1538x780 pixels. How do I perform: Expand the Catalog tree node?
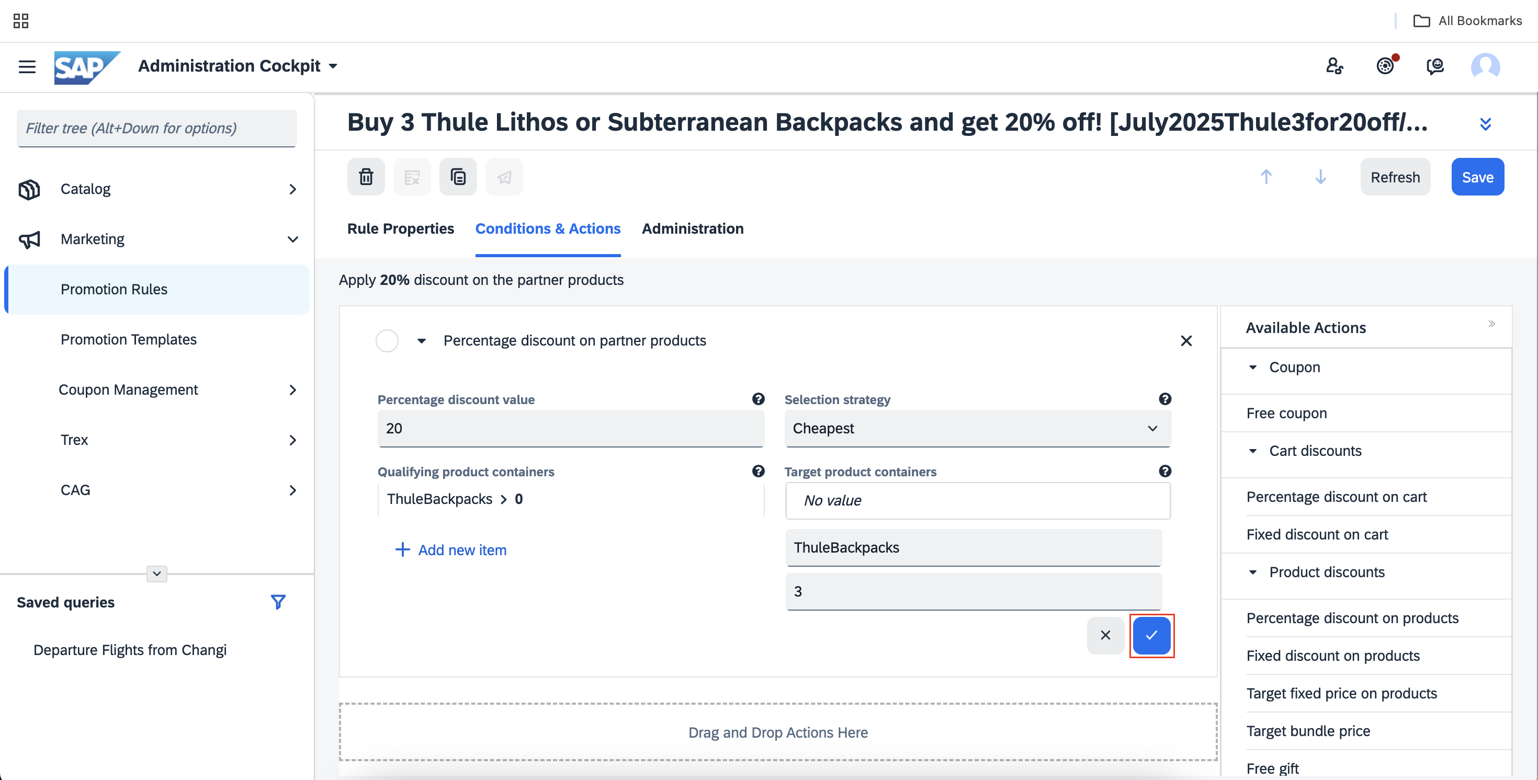coord(292,189)
